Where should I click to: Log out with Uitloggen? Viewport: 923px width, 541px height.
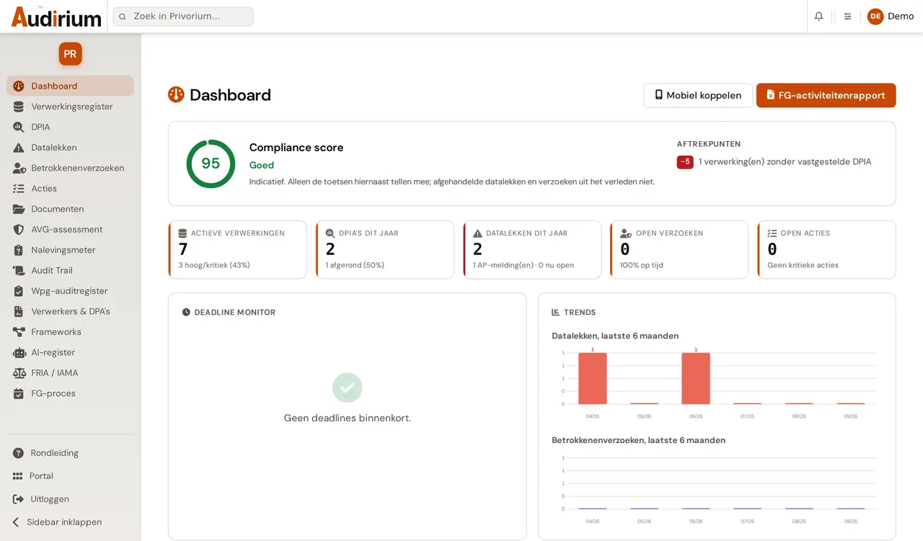70,499
